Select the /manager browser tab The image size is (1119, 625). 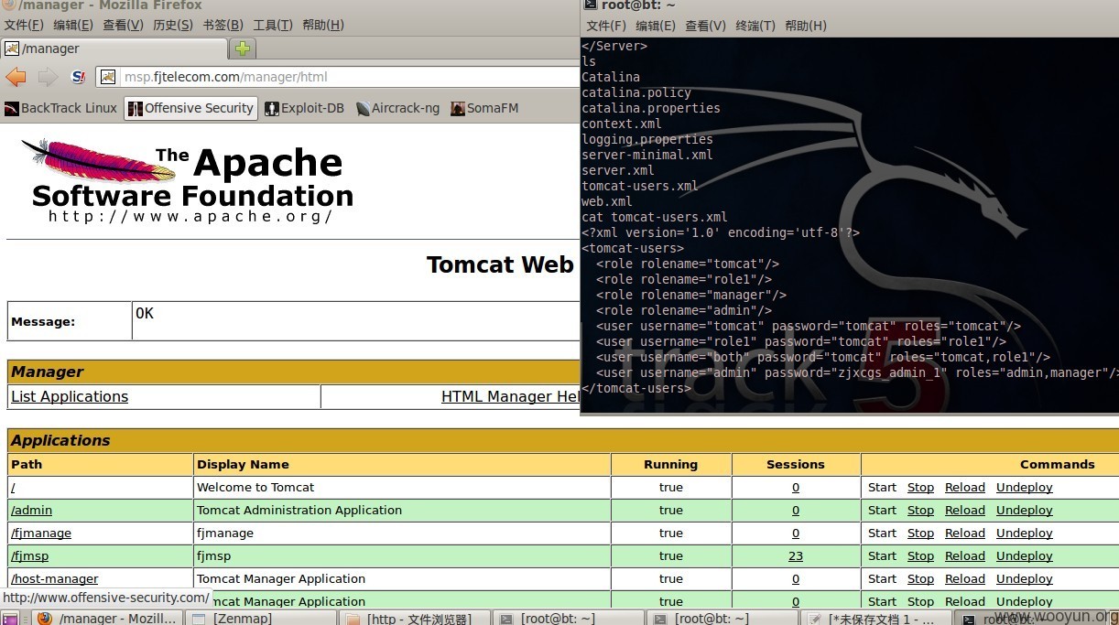point(114,48)
